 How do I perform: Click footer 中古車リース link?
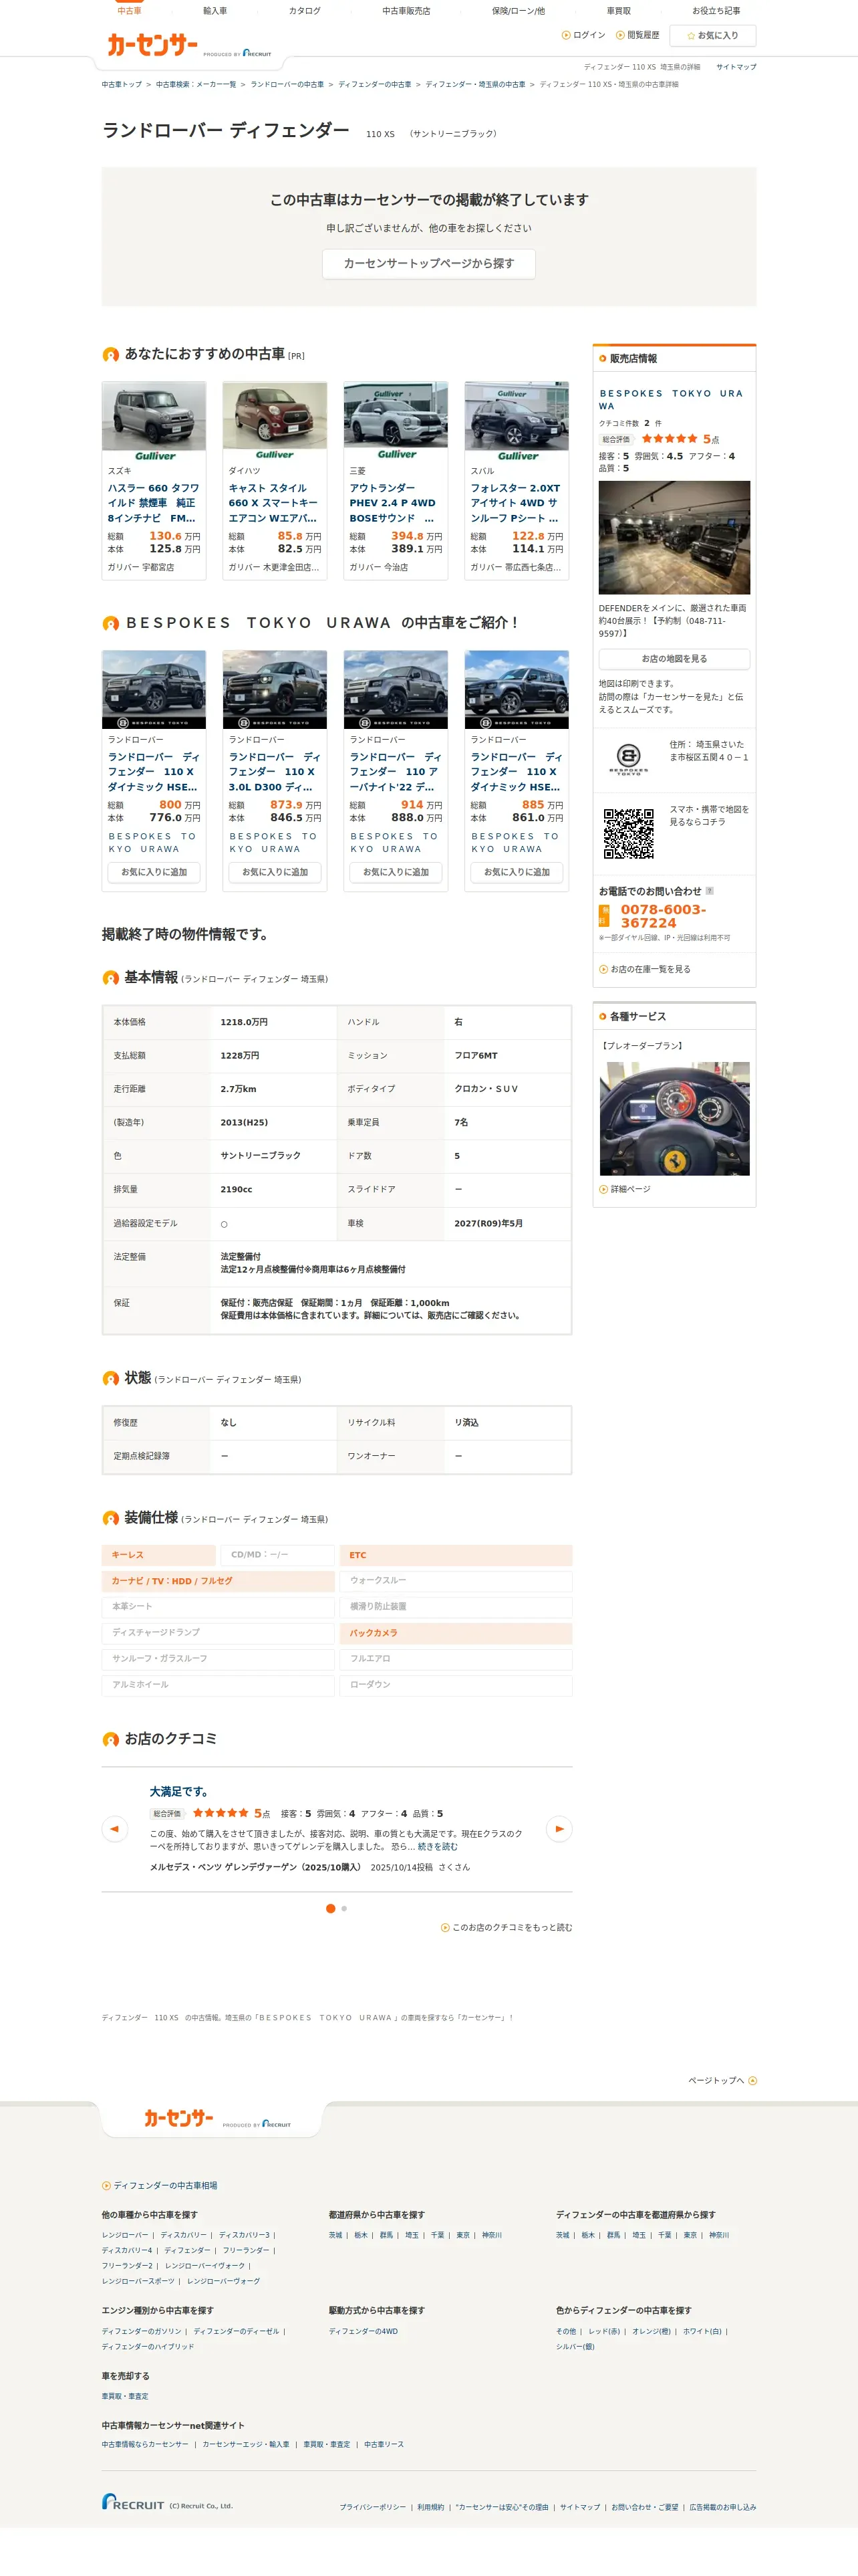tap(384, 2444)
